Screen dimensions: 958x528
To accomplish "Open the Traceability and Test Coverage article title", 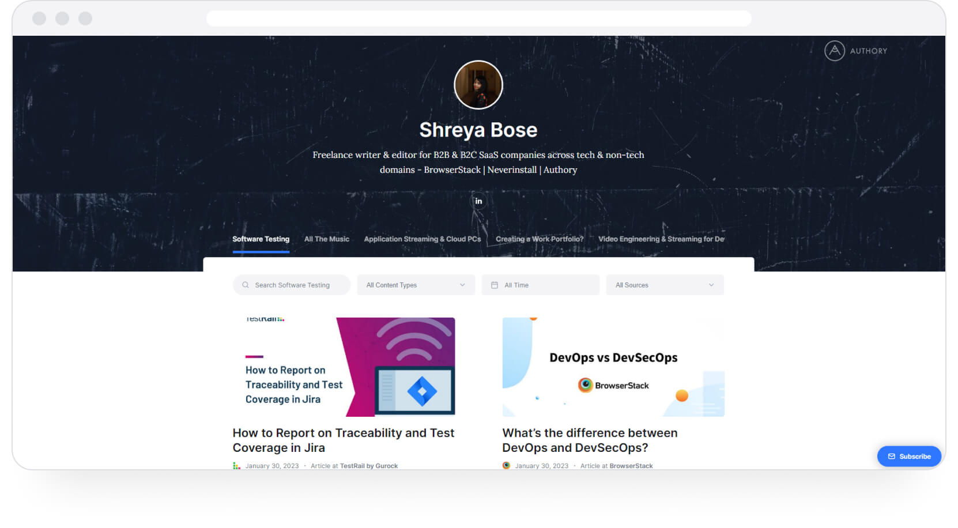I will (x=343, y=440).
